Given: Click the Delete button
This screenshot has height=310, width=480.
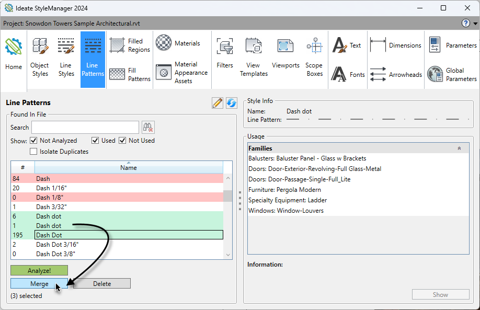Looking at the screenshot, I should pos(101,283).
